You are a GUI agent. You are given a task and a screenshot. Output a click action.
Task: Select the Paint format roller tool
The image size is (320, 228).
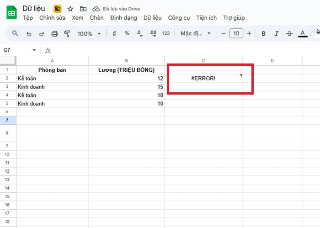click(67, 33)
